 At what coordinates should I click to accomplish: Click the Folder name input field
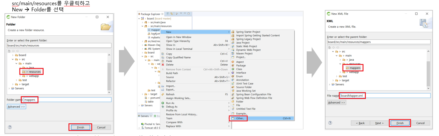[67, 100]
